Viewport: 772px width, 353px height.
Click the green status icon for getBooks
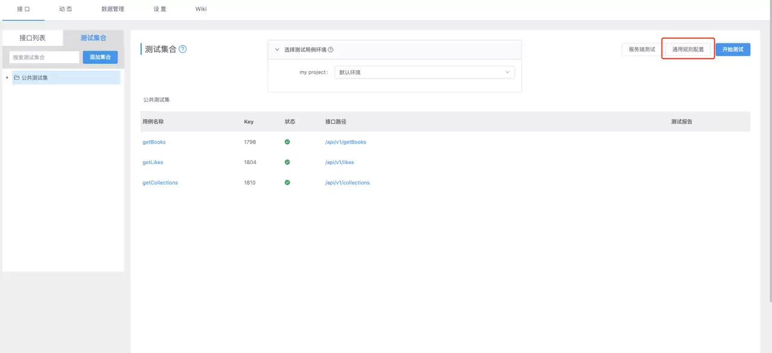287,142
